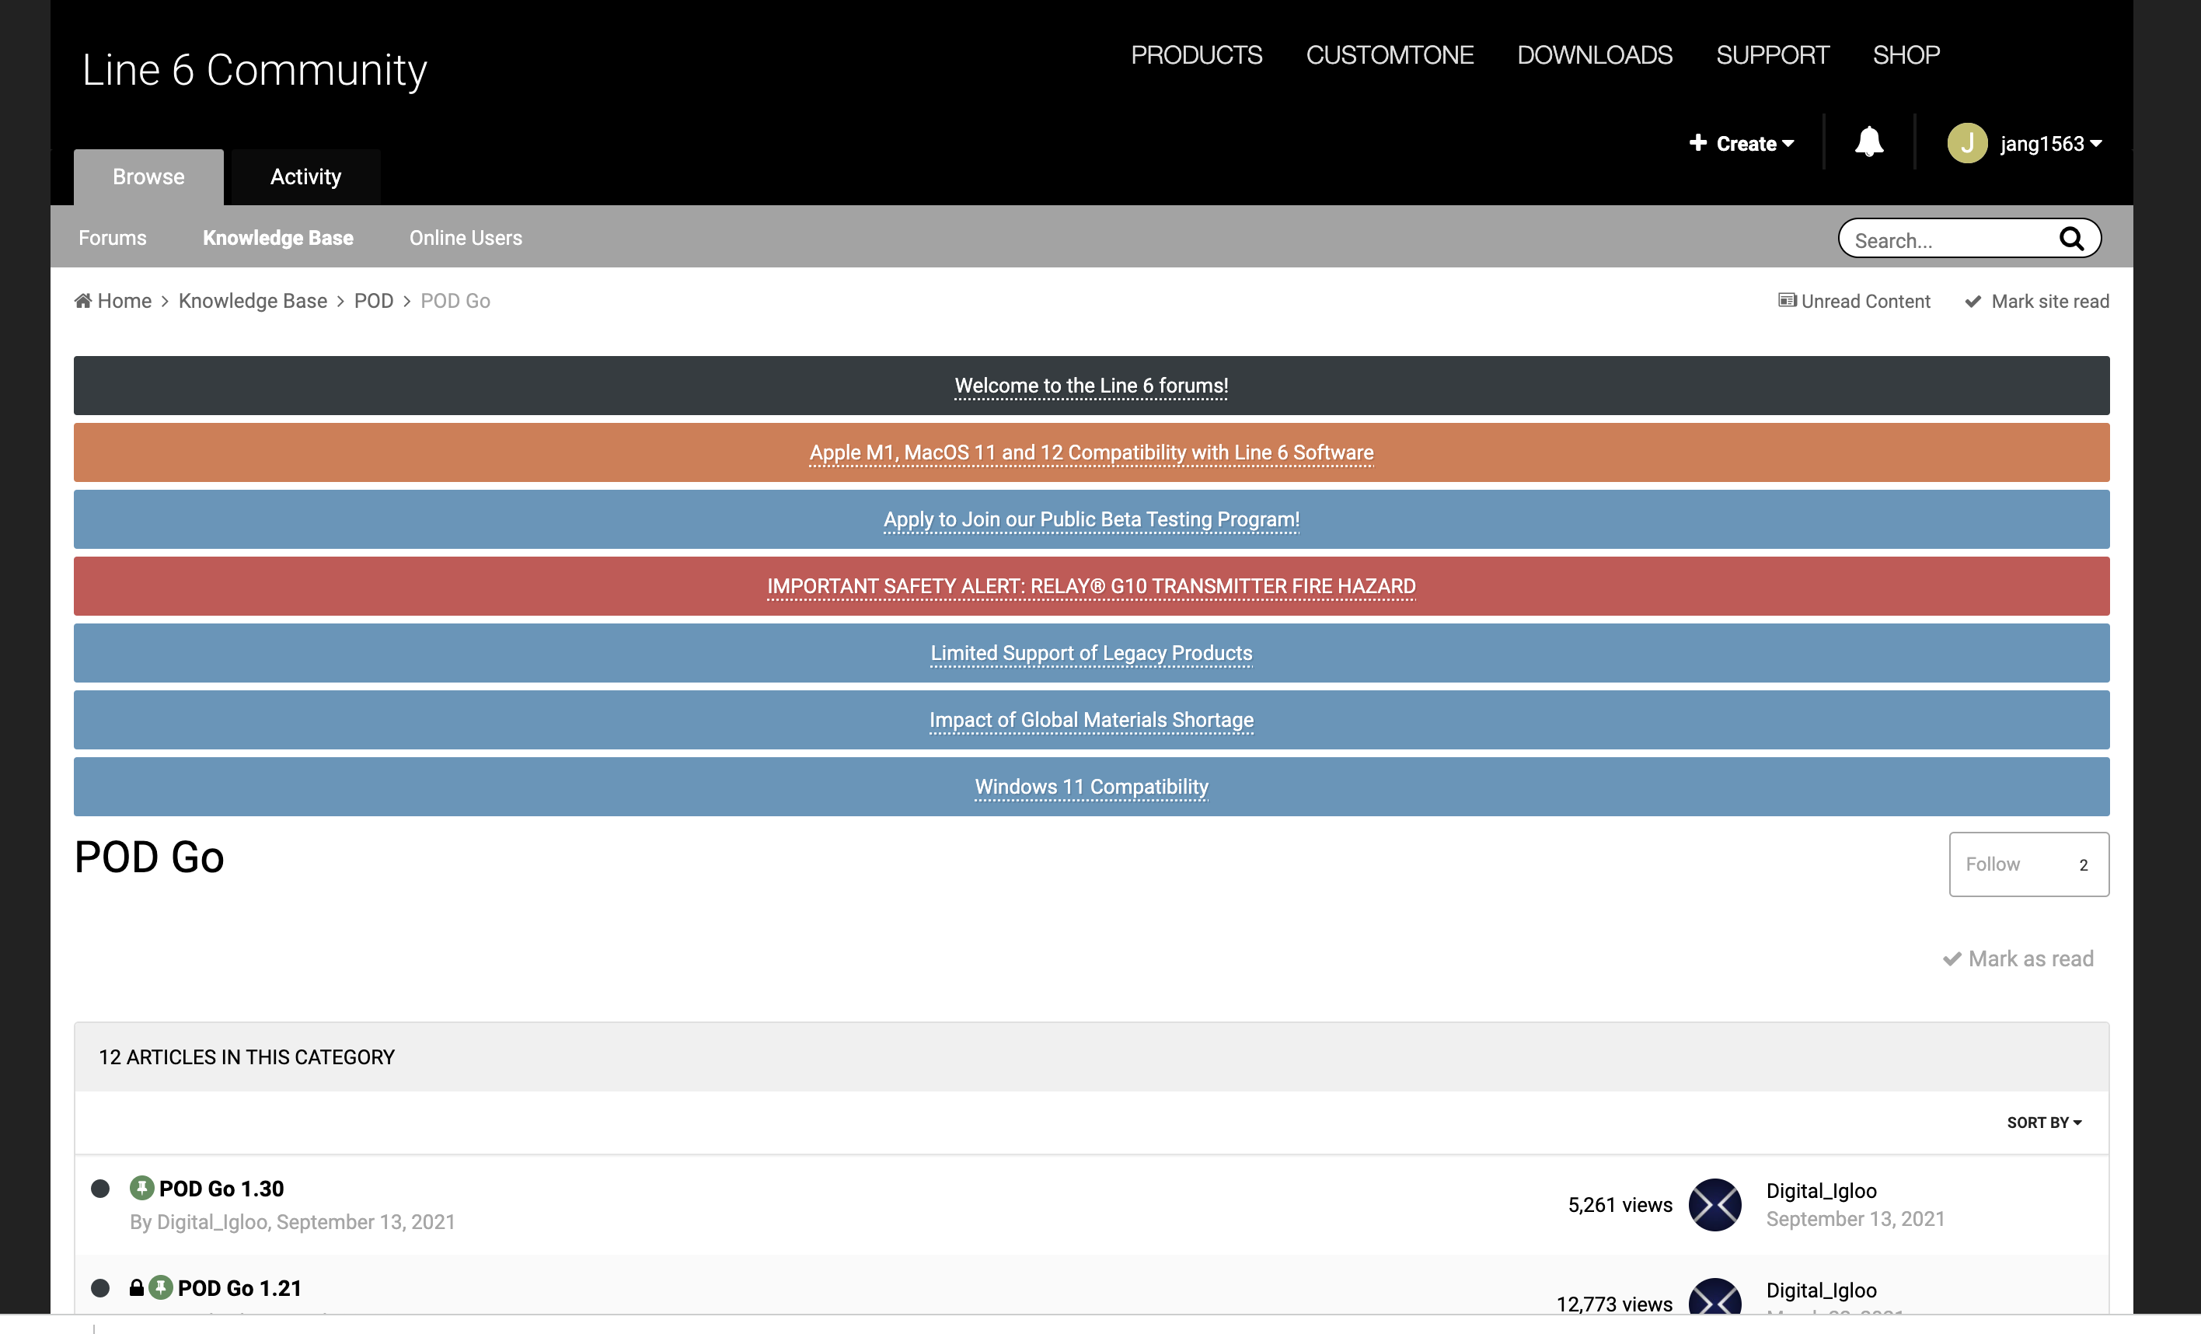Click the jang1563 avatar circle
The image size is (2201, 1334).
pyautogui.click(x=1967, y=143)
